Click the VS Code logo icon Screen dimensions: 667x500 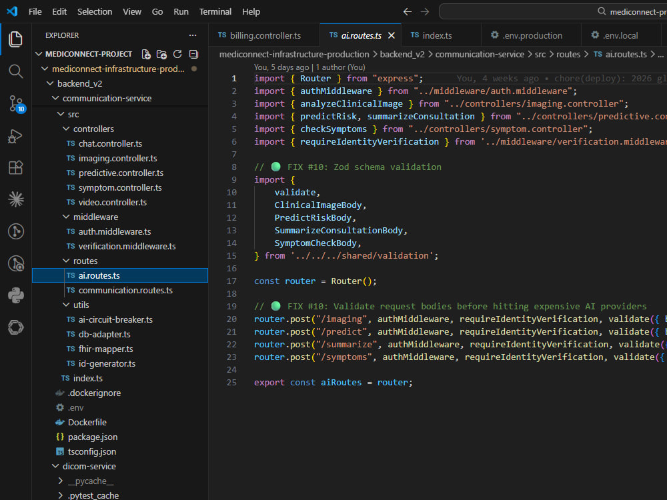[x=12, y=11]
